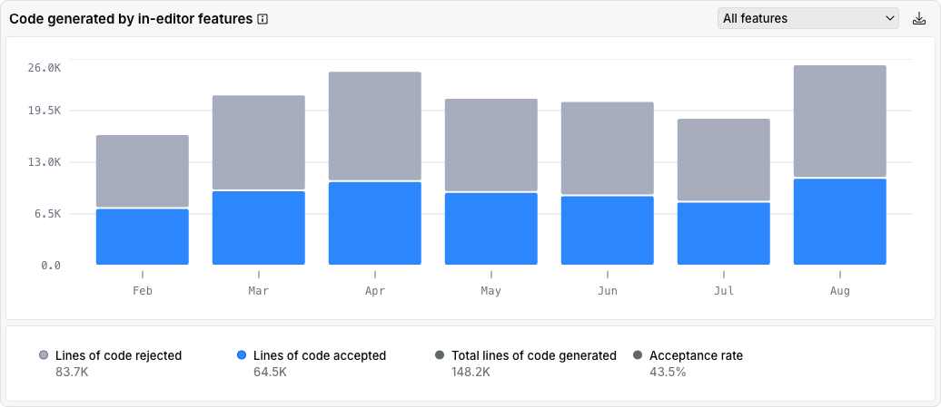
Task: Select the gray rejected bar for Aug
Action: click(840, 121)
